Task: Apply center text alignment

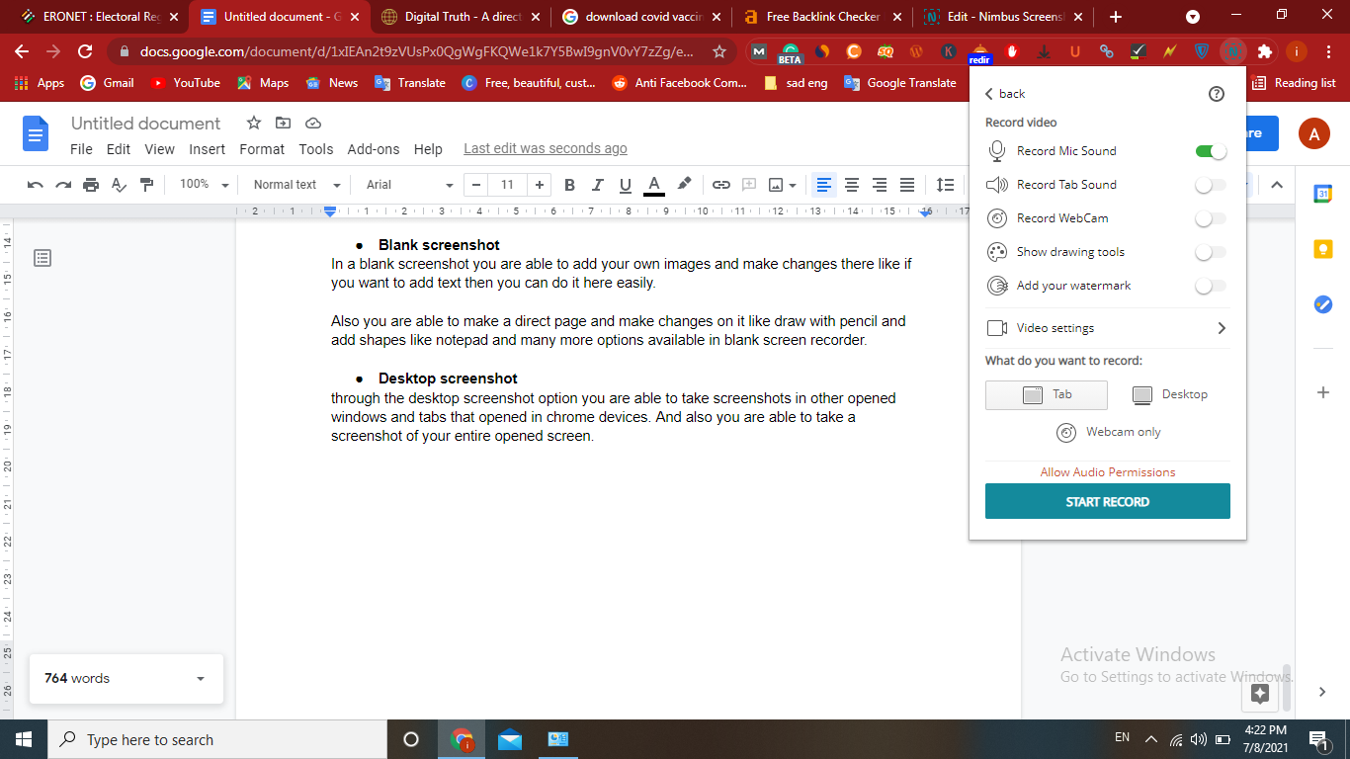Action: (851, 185)
